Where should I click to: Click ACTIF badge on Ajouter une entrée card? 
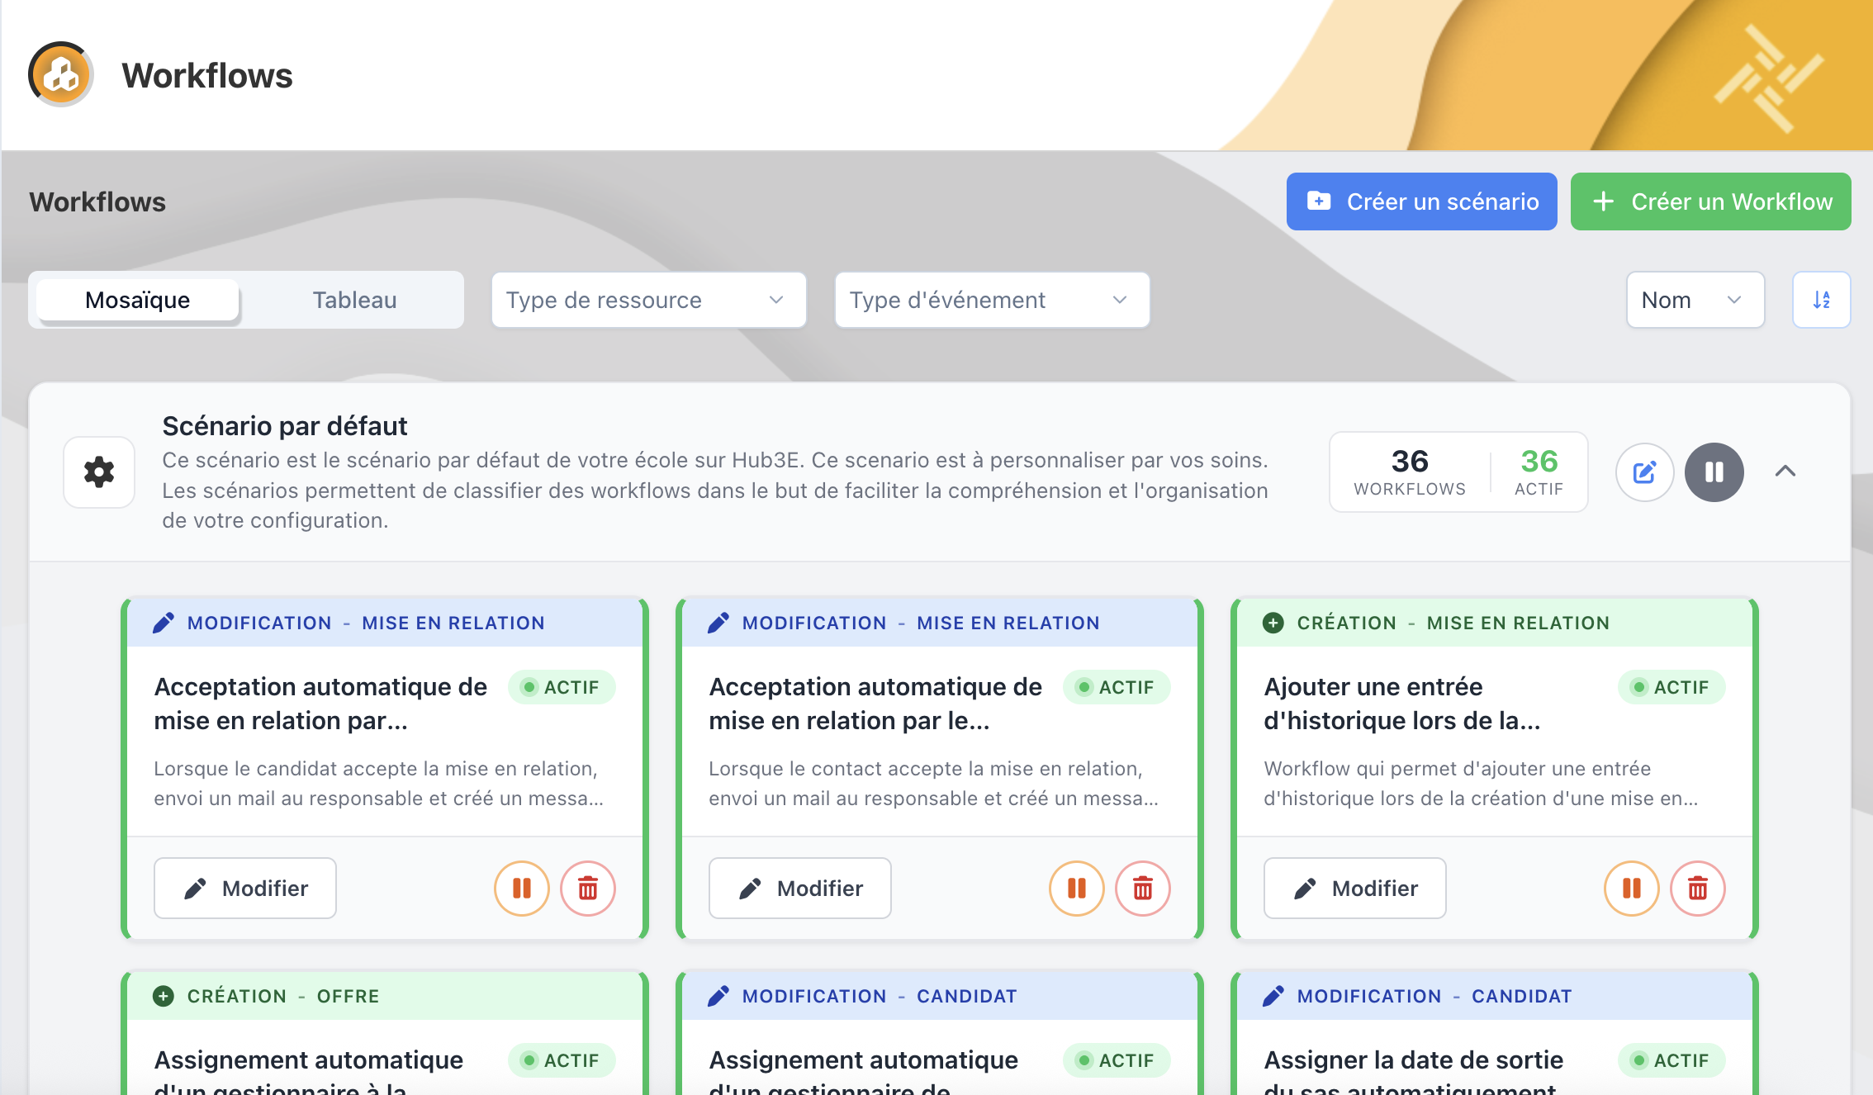1671,687
